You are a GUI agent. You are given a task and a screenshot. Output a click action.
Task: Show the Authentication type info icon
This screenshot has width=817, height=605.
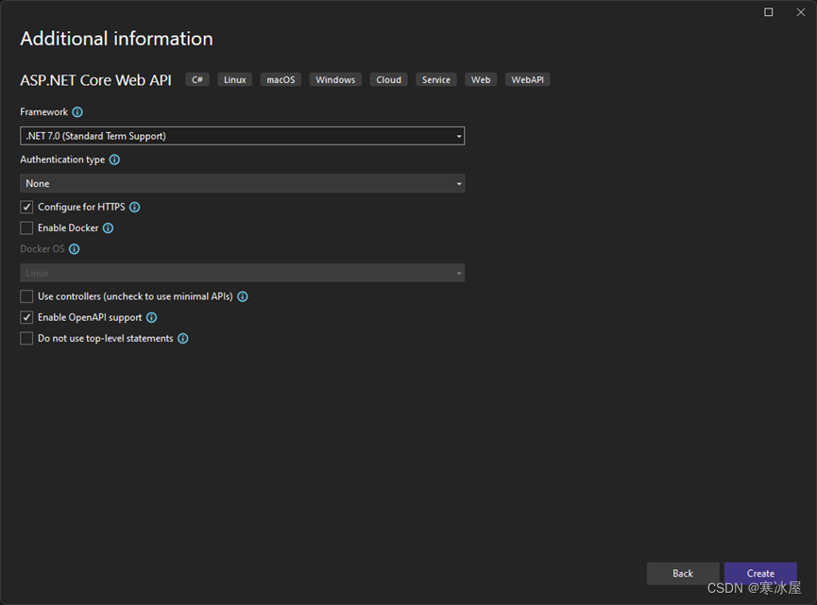114,160
